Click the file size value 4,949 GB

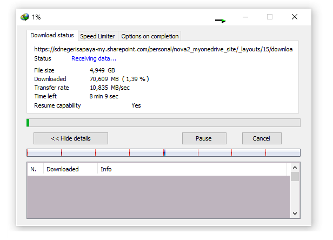pos(102,70)
